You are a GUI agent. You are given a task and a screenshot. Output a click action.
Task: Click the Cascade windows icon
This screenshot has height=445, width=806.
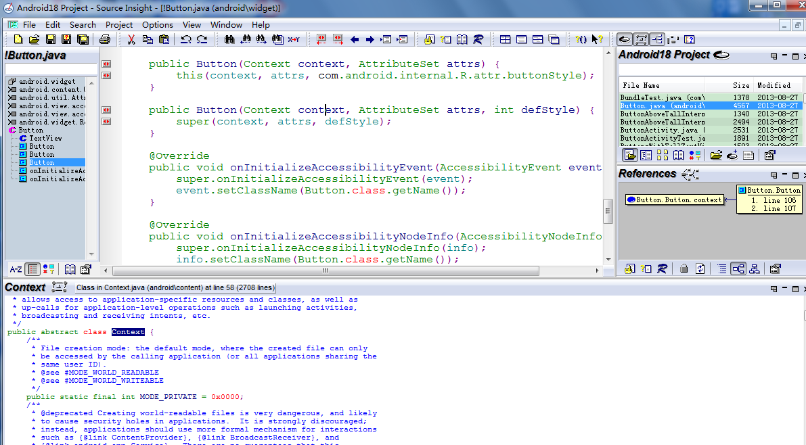554,40
